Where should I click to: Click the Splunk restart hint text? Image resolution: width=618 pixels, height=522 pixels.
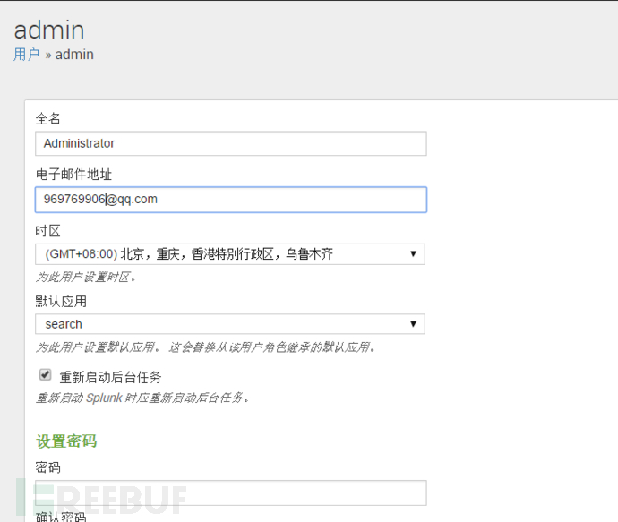(x=142, y=398)
